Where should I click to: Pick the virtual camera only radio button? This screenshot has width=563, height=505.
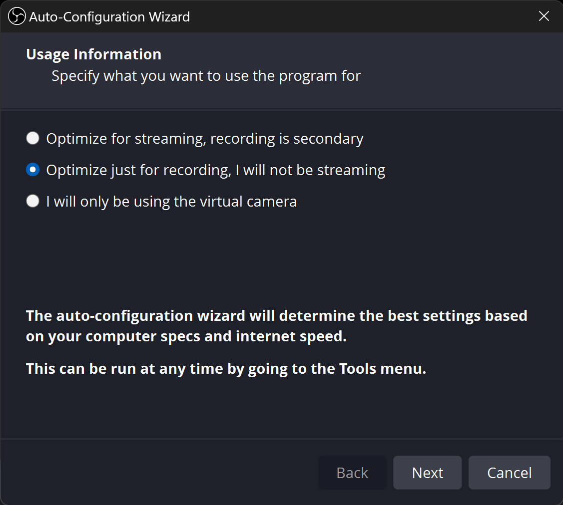(x=33, y=202)
